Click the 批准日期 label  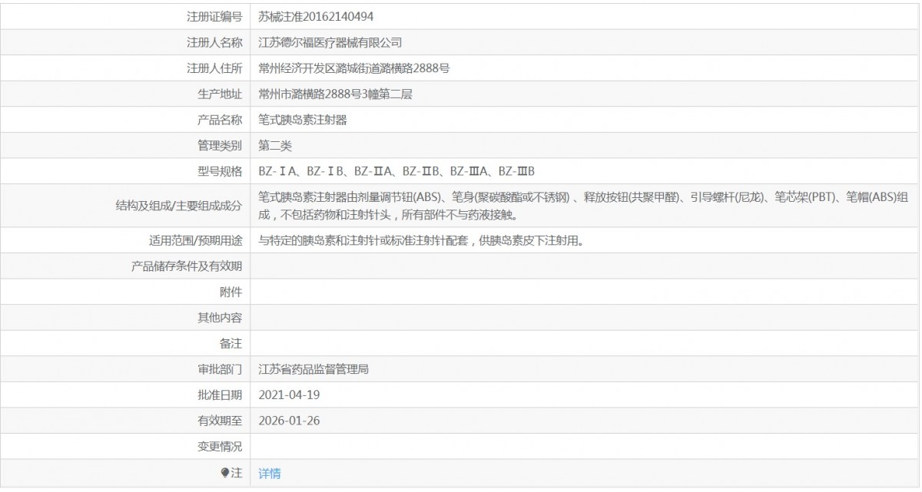220,395
